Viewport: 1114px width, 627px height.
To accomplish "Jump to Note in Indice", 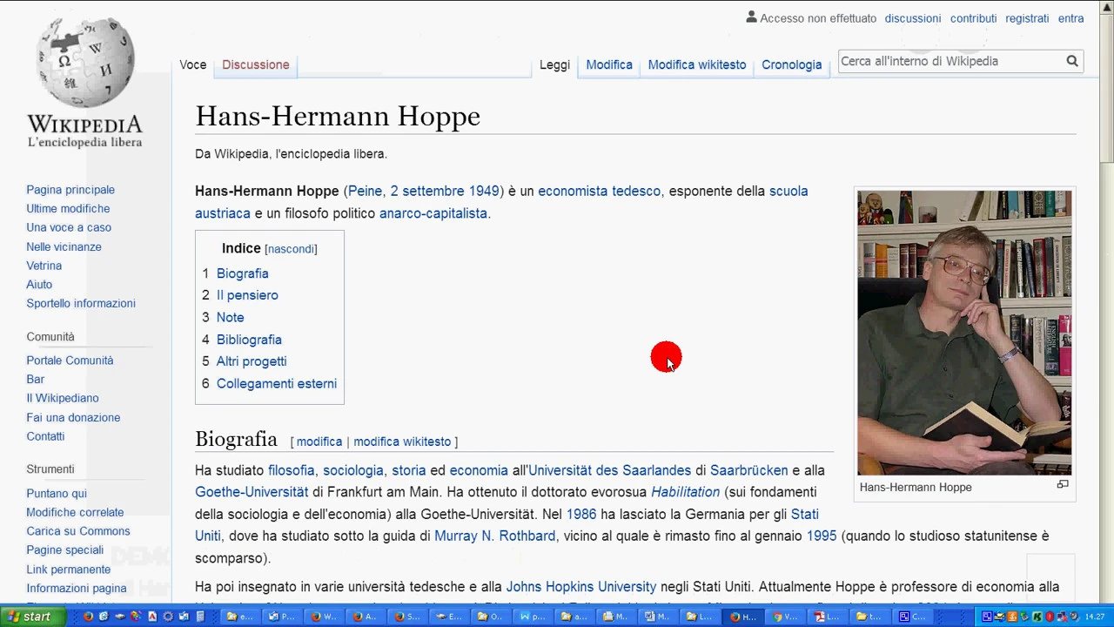I will (230, 317).
